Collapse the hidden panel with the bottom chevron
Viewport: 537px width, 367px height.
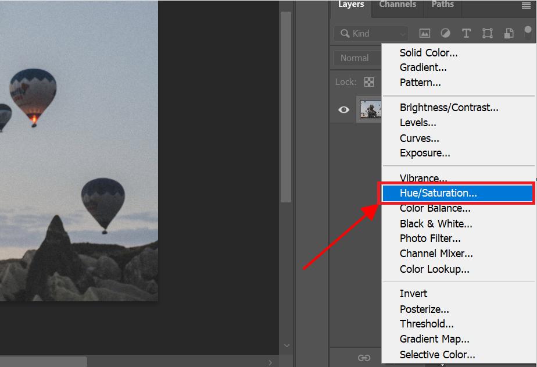click(x=285, y=345)
